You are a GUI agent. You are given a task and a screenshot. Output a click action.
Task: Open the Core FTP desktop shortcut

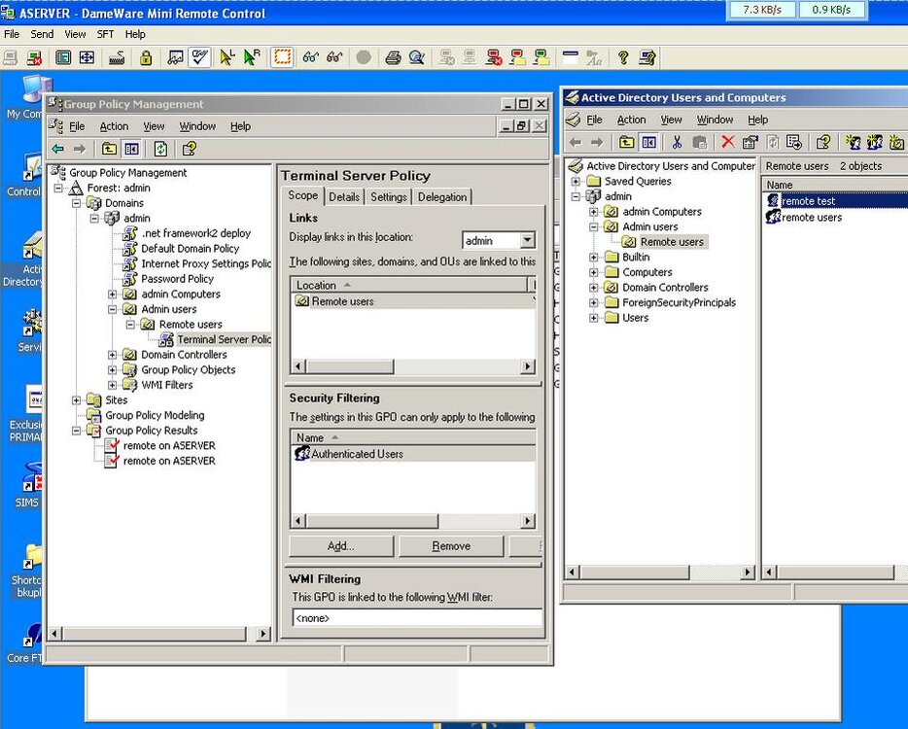point(24,643)
